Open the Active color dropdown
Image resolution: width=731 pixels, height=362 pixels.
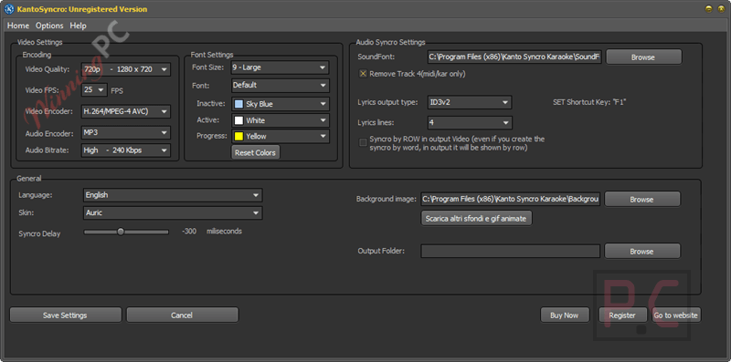tap(281, 120)
